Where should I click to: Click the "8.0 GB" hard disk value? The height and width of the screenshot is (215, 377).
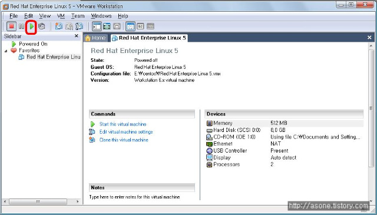point(277,130)
